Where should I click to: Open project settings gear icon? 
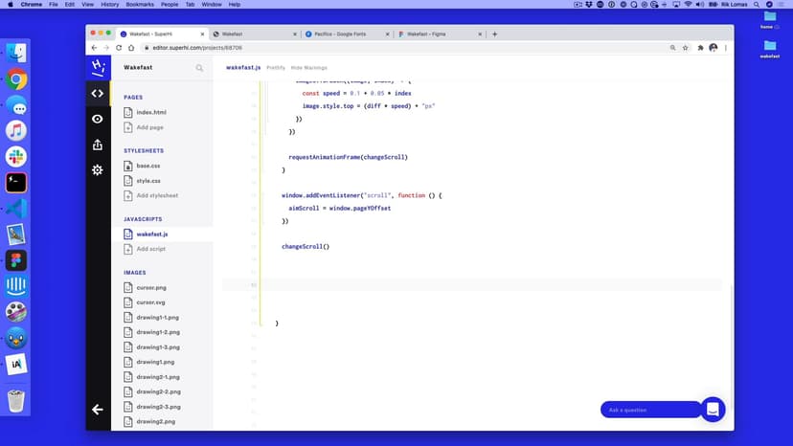[97, 169]
